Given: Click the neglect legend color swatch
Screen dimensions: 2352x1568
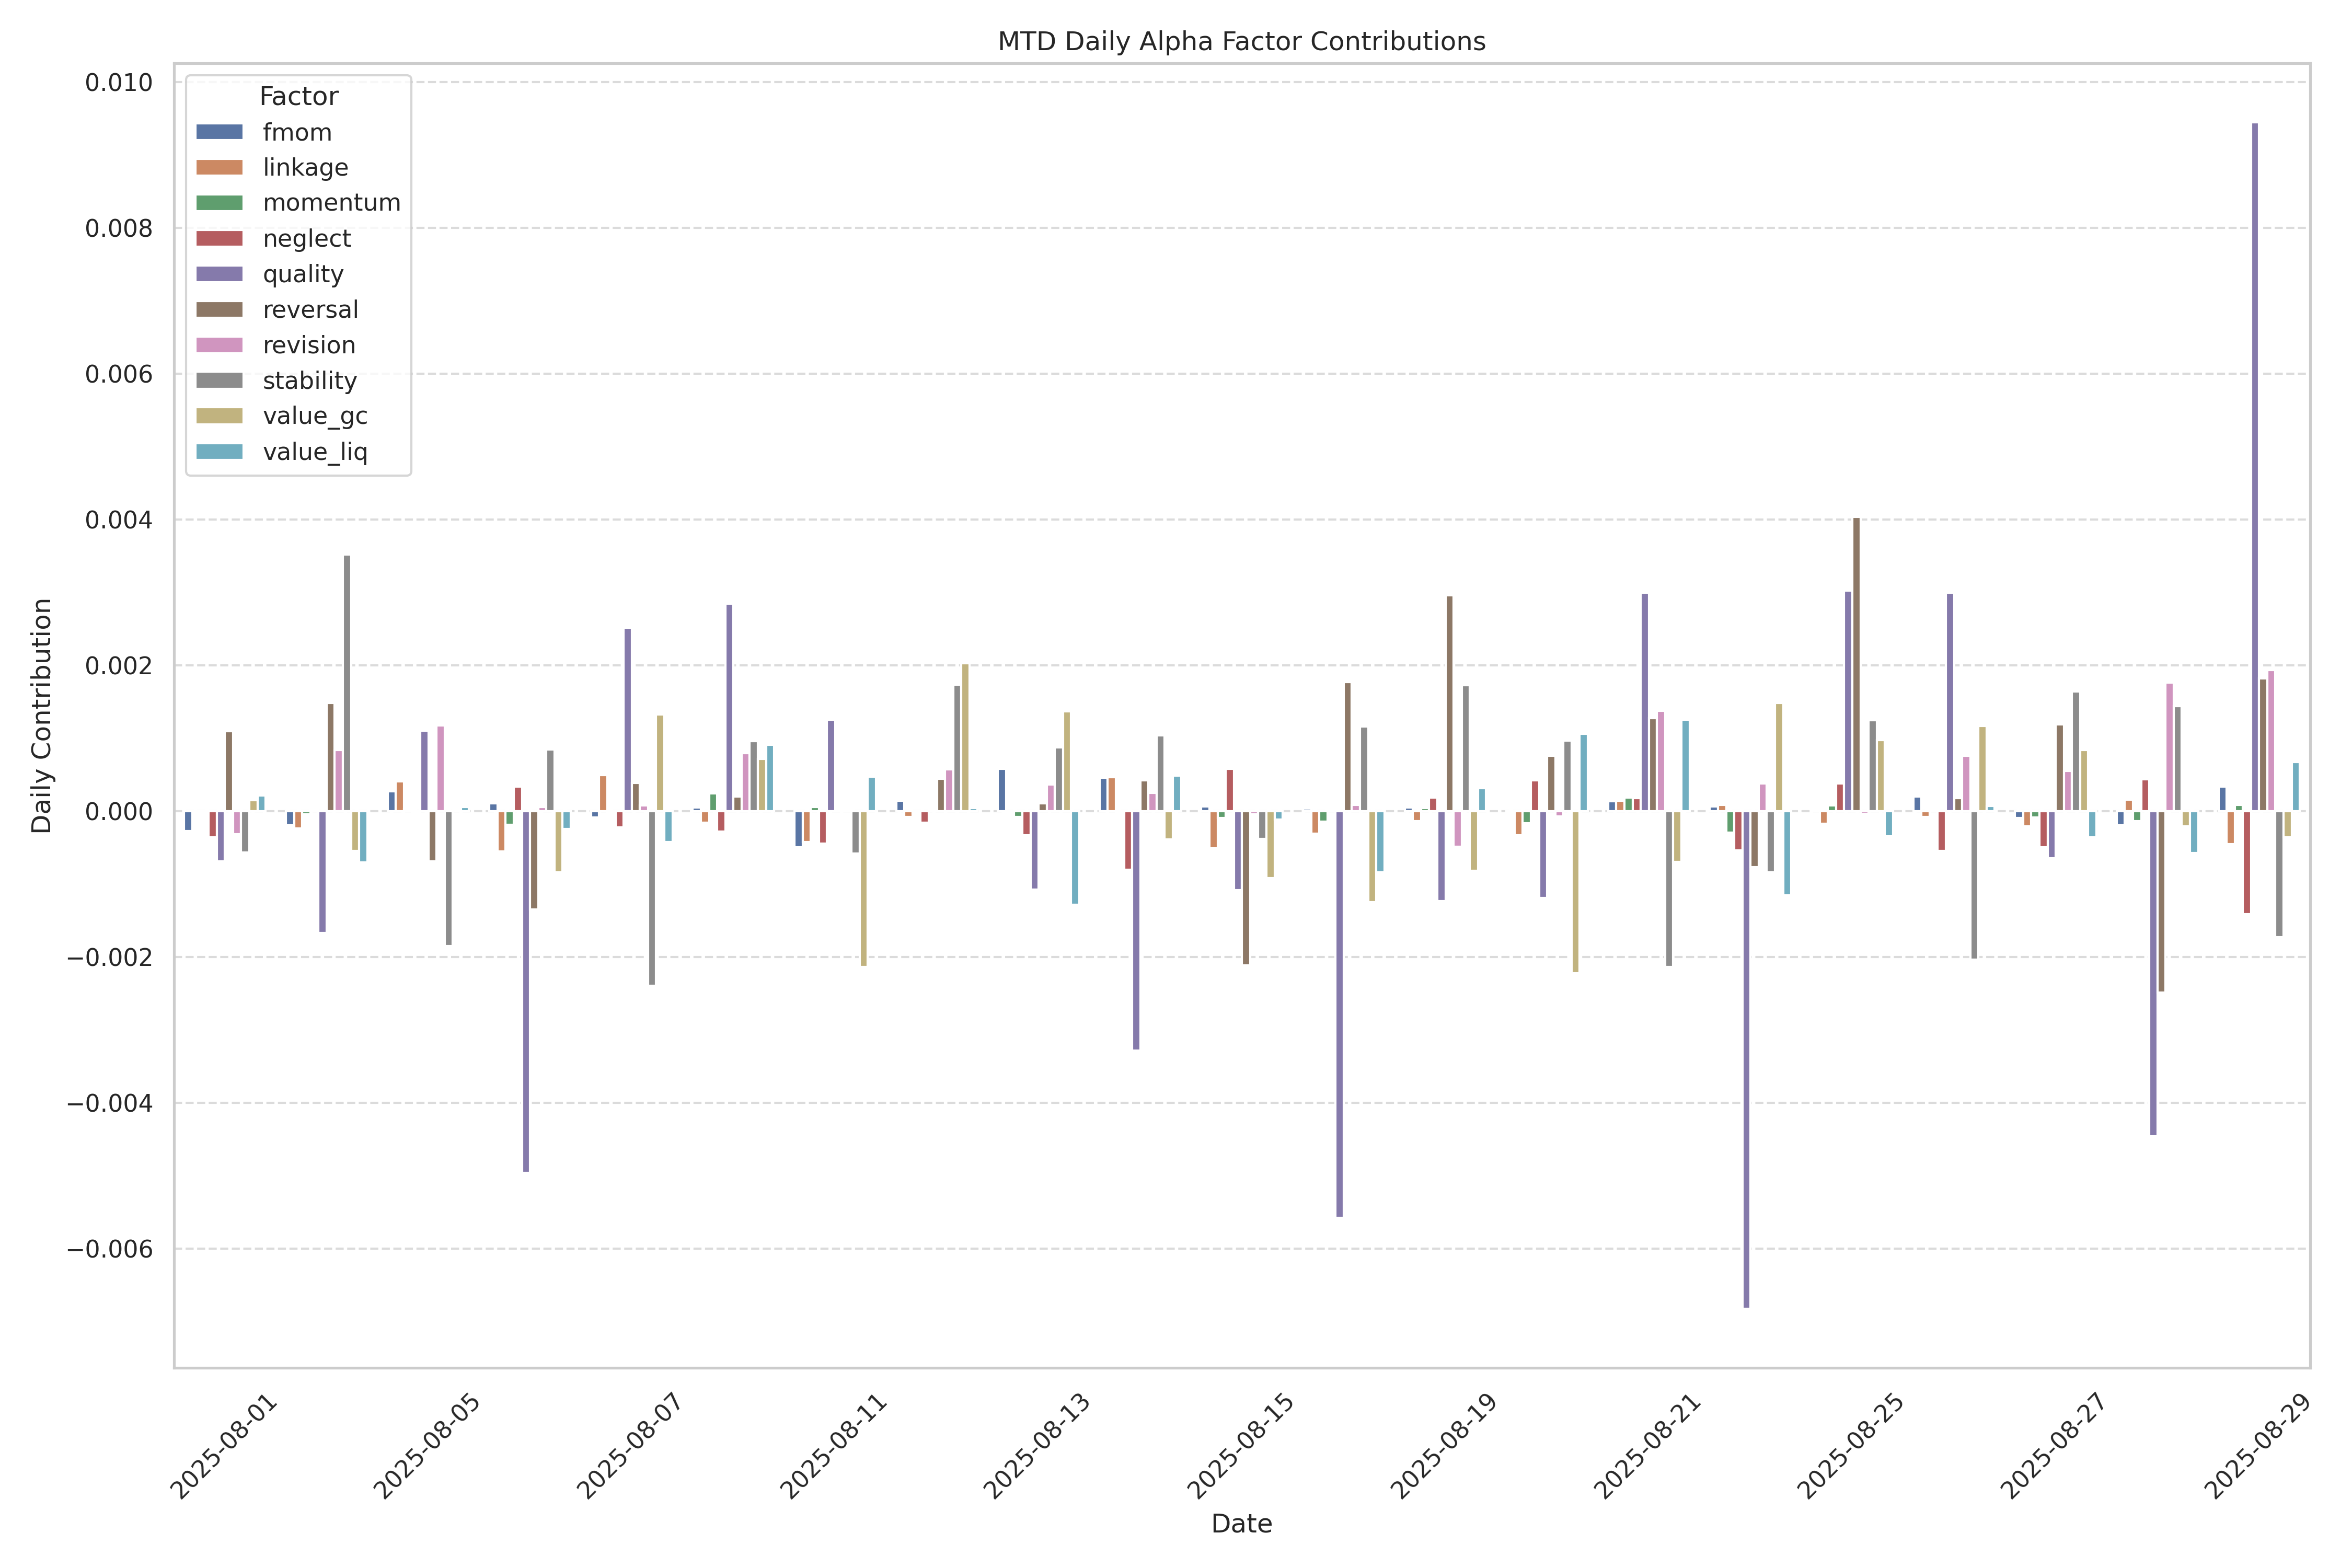Looking at the screenshot, I should point(219,239).
